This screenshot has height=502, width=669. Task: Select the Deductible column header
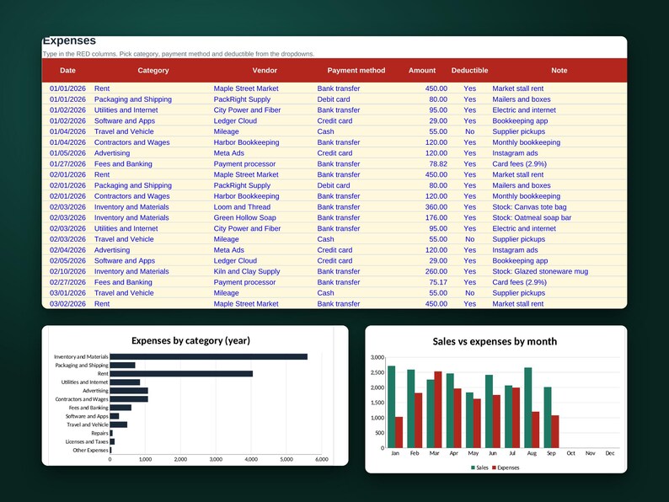470,71
